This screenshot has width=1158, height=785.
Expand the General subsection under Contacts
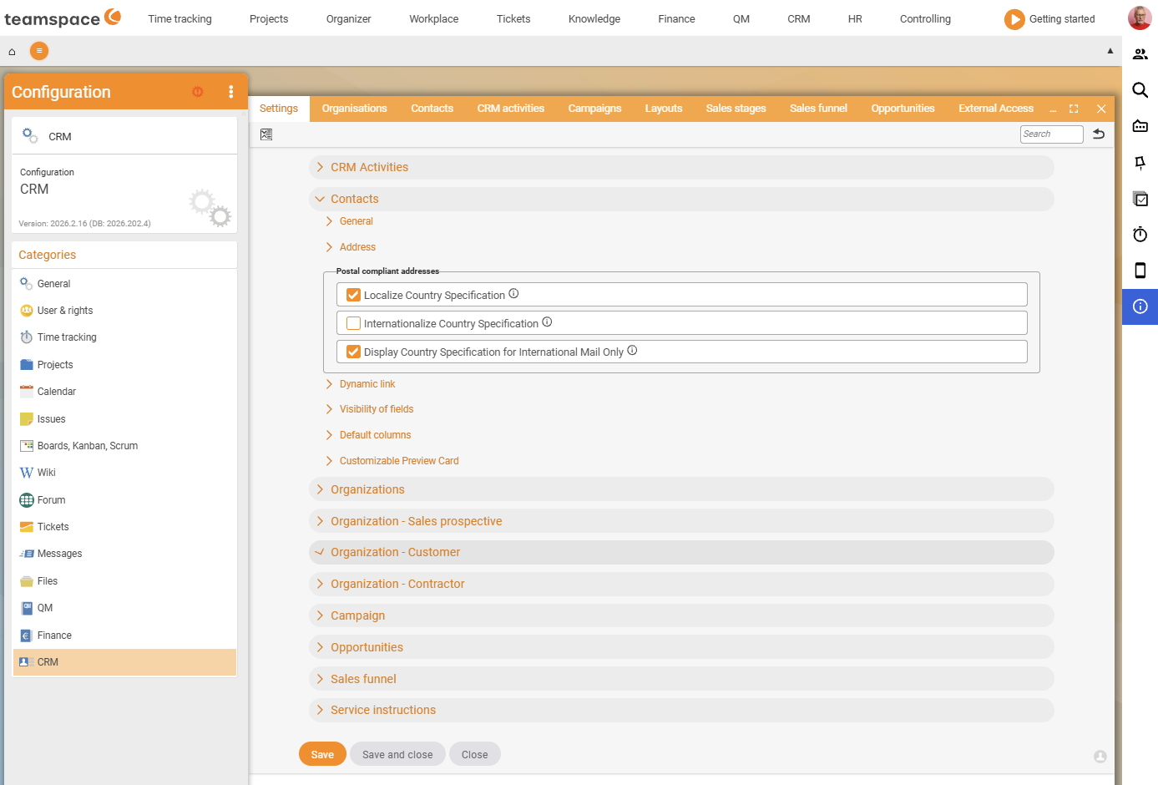[x=356, y=221]
